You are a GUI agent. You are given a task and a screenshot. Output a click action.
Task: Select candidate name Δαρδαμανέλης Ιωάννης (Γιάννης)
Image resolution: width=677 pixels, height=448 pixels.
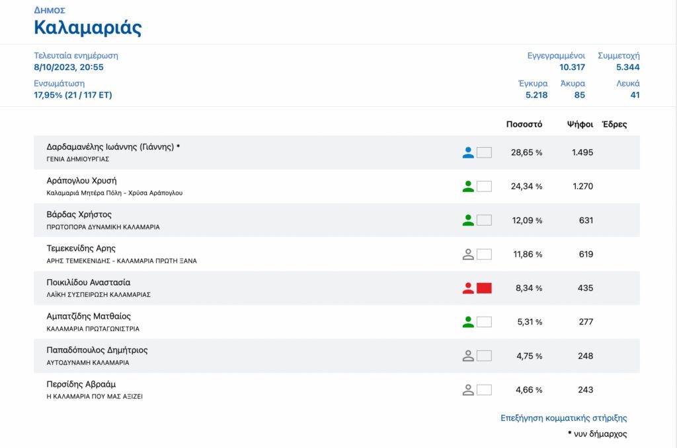pos(110,147)
